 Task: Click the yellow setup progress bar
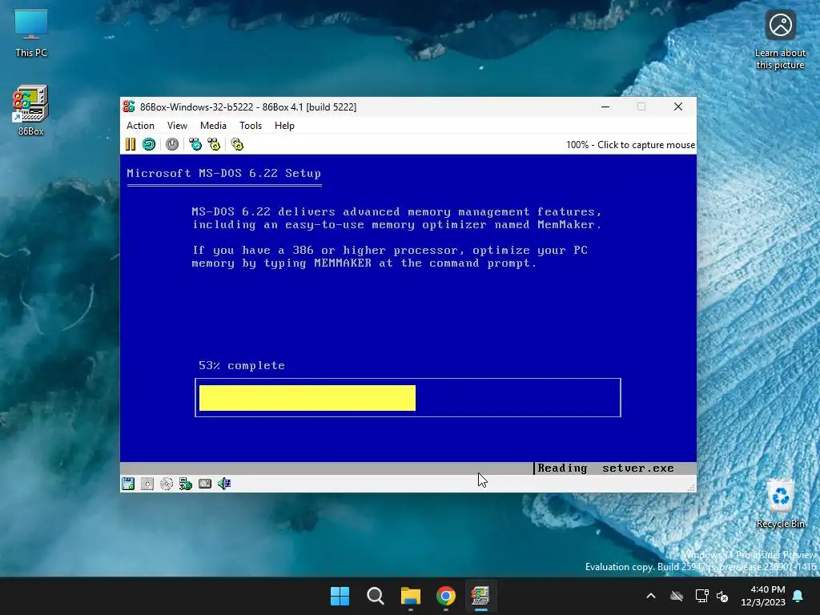(307, 398)
